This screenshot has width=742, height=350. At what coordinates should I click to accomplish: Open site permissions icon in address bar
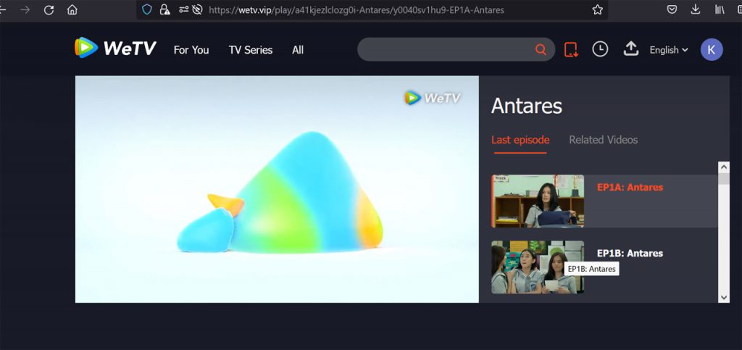click(183, 9)
